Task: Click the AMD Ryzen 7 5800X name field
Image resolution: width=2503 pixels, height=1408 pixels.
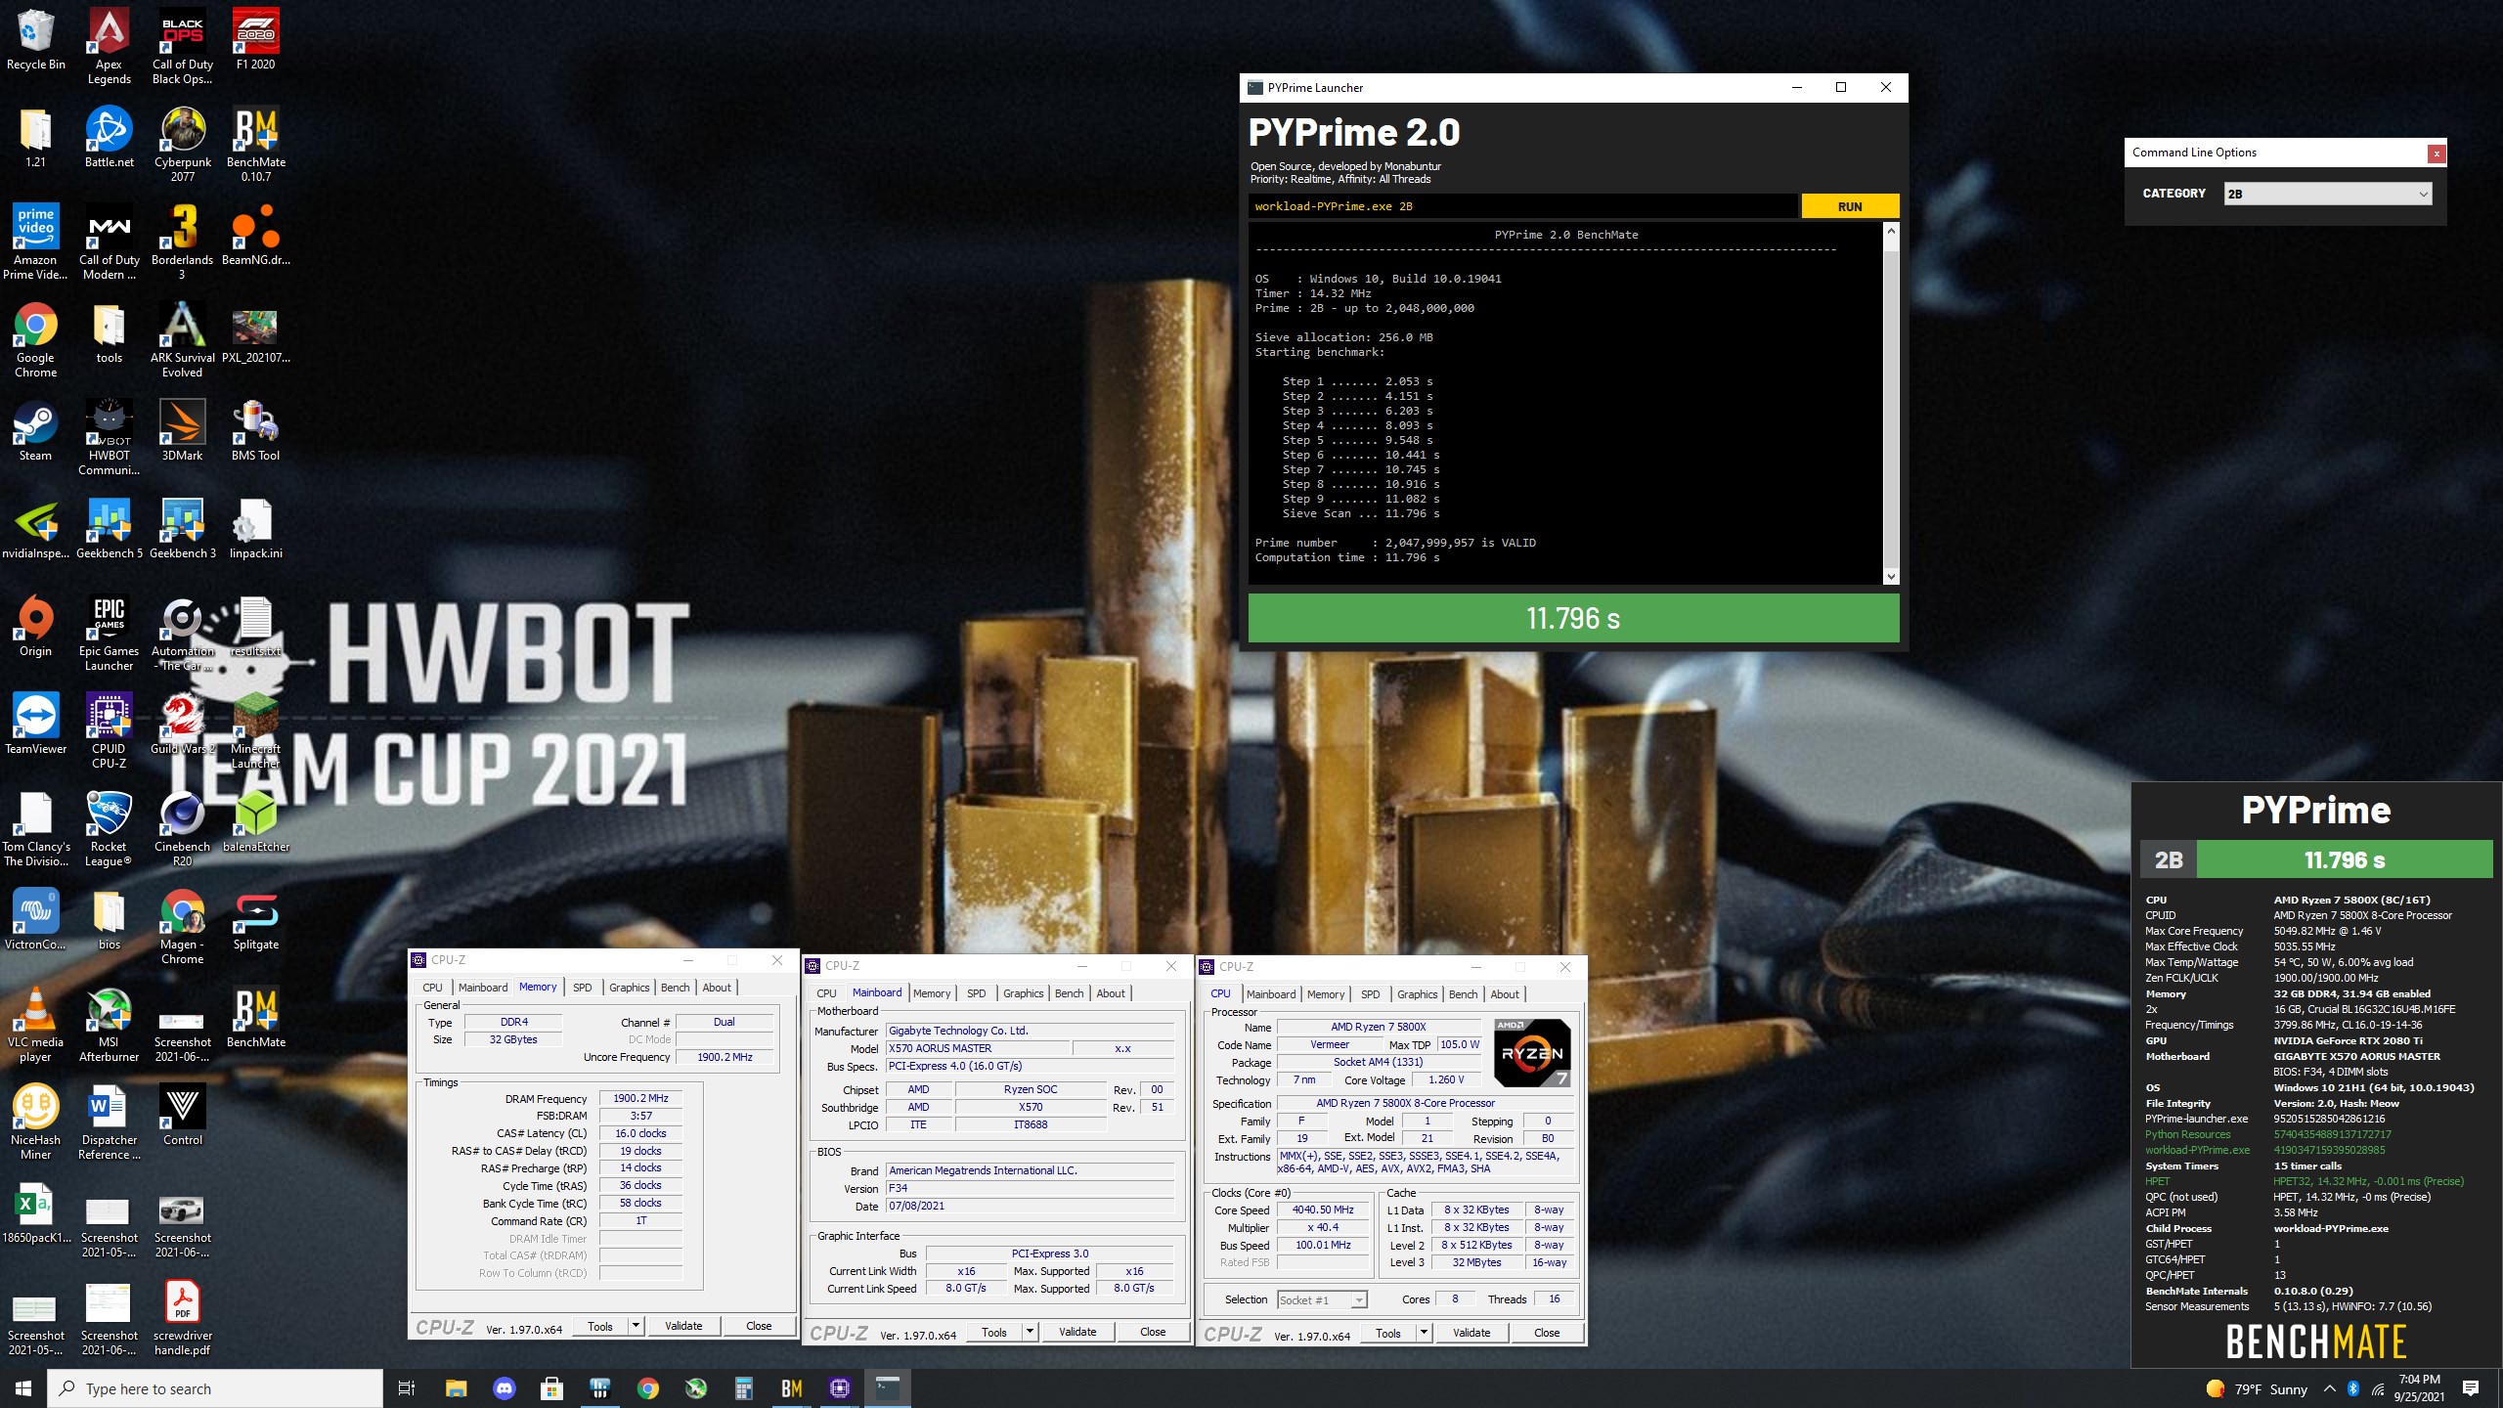Action: 1379,1027
